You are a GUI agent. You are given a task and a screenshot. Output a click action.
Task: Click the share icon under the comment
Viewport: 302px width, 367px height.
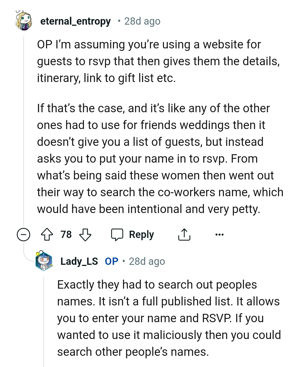[184, 235]
